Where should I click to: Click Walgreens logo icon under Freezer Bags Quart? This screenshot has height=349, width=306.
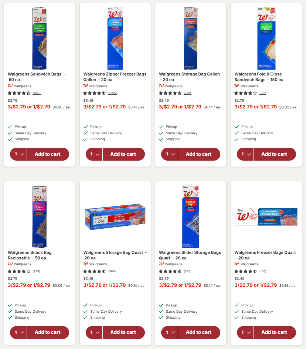click(x=237, y=264)
